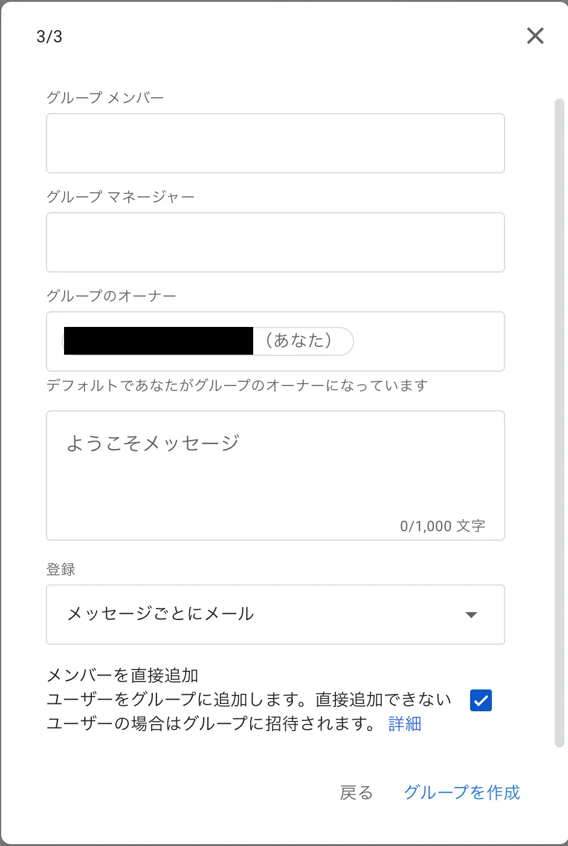Screen dimensions: 568x846
Task: Click the 0/1,000 文字 character counter
Action: tap(442, 526)
